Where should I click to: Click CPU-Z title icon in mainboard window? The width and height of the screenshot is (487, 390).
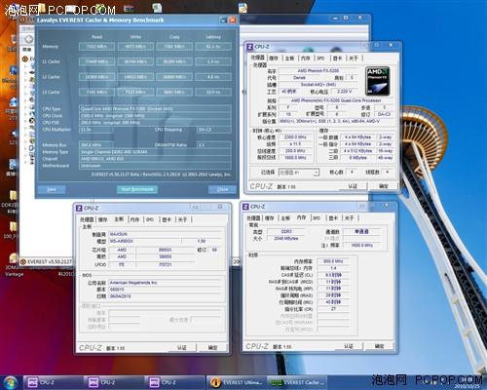pos(79,208)
